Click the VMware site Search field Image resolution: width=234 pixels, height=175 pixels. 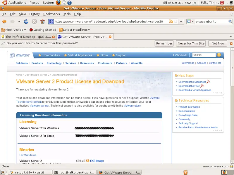point(204,55)
